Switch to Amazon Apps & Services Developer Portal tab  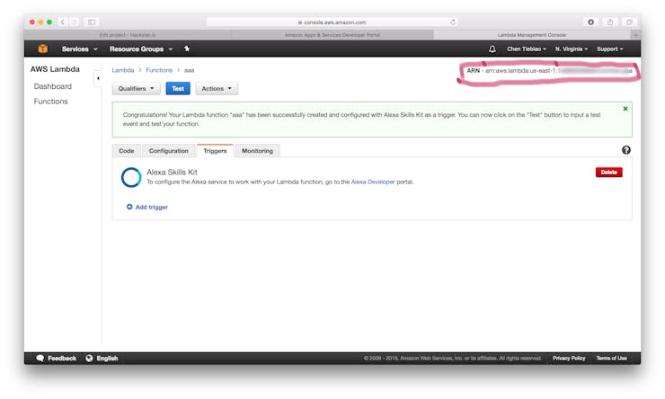click(x=332, y=35)
